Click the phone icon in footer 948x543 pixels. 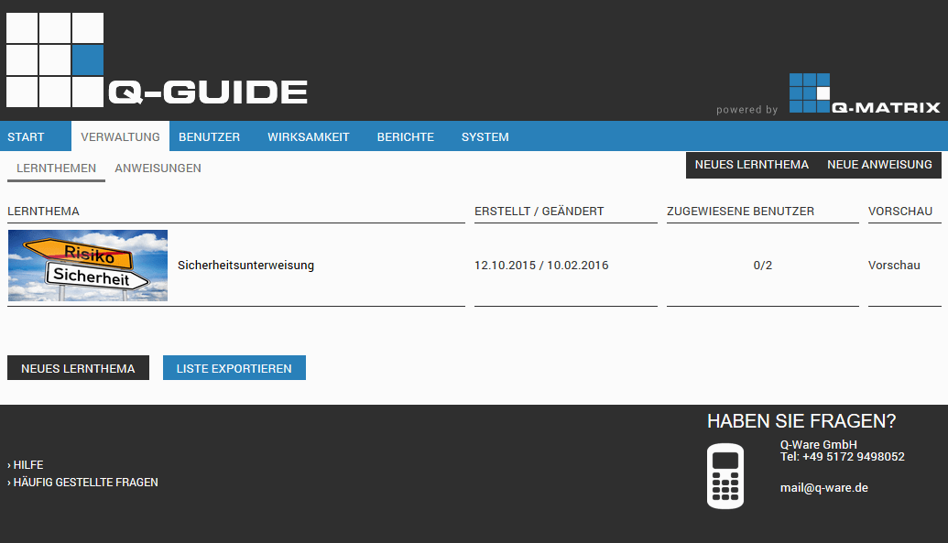pyautogui.click(x=725, y=476)
